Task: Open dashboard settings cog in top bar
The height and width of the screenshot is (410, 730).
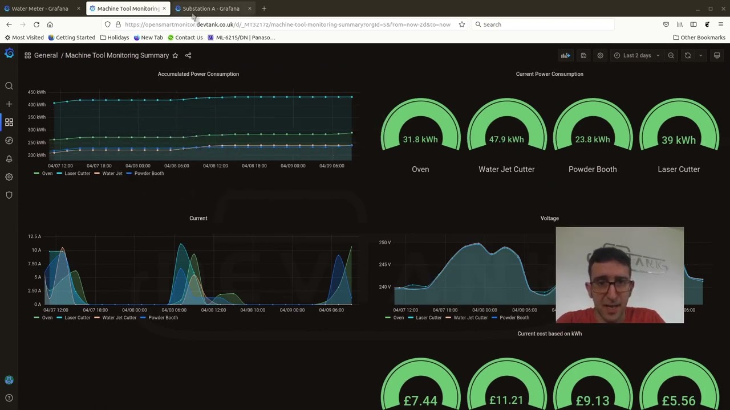Action: click(x=600, y=55)
